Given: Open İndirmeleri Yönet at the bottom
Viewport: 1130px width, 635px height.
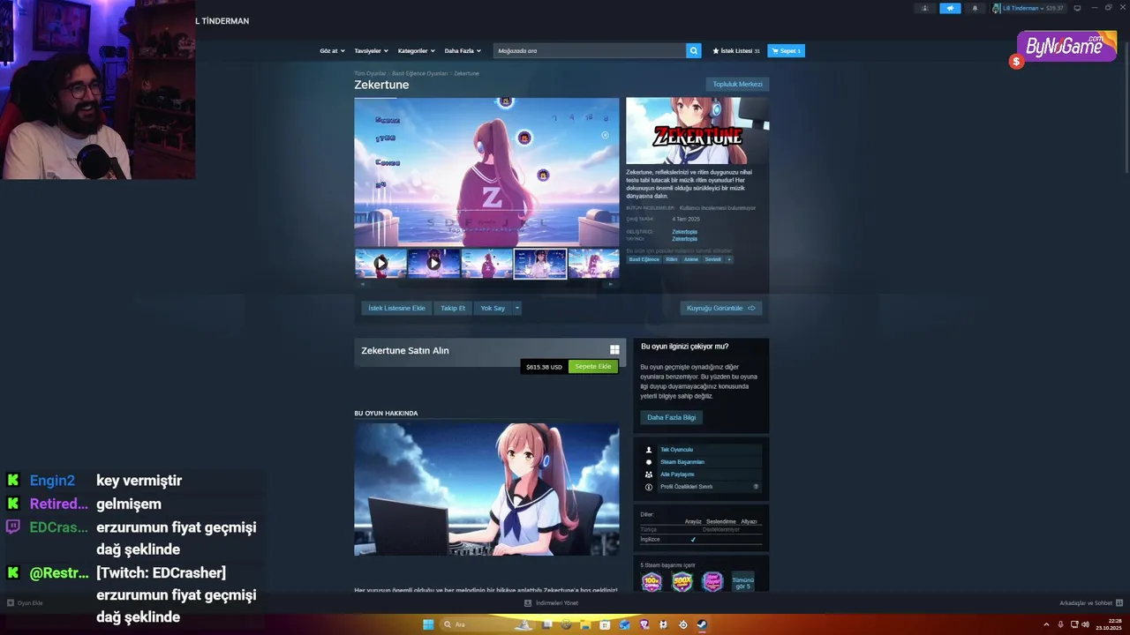Looking at the screenshot, I should 551,603.
